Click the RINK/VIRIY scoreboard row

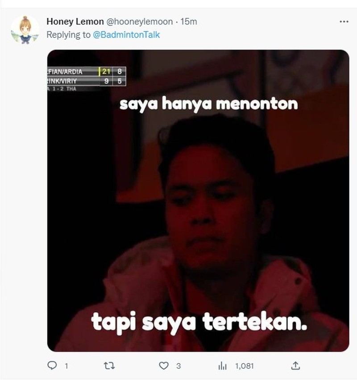(x=87, y=81)
